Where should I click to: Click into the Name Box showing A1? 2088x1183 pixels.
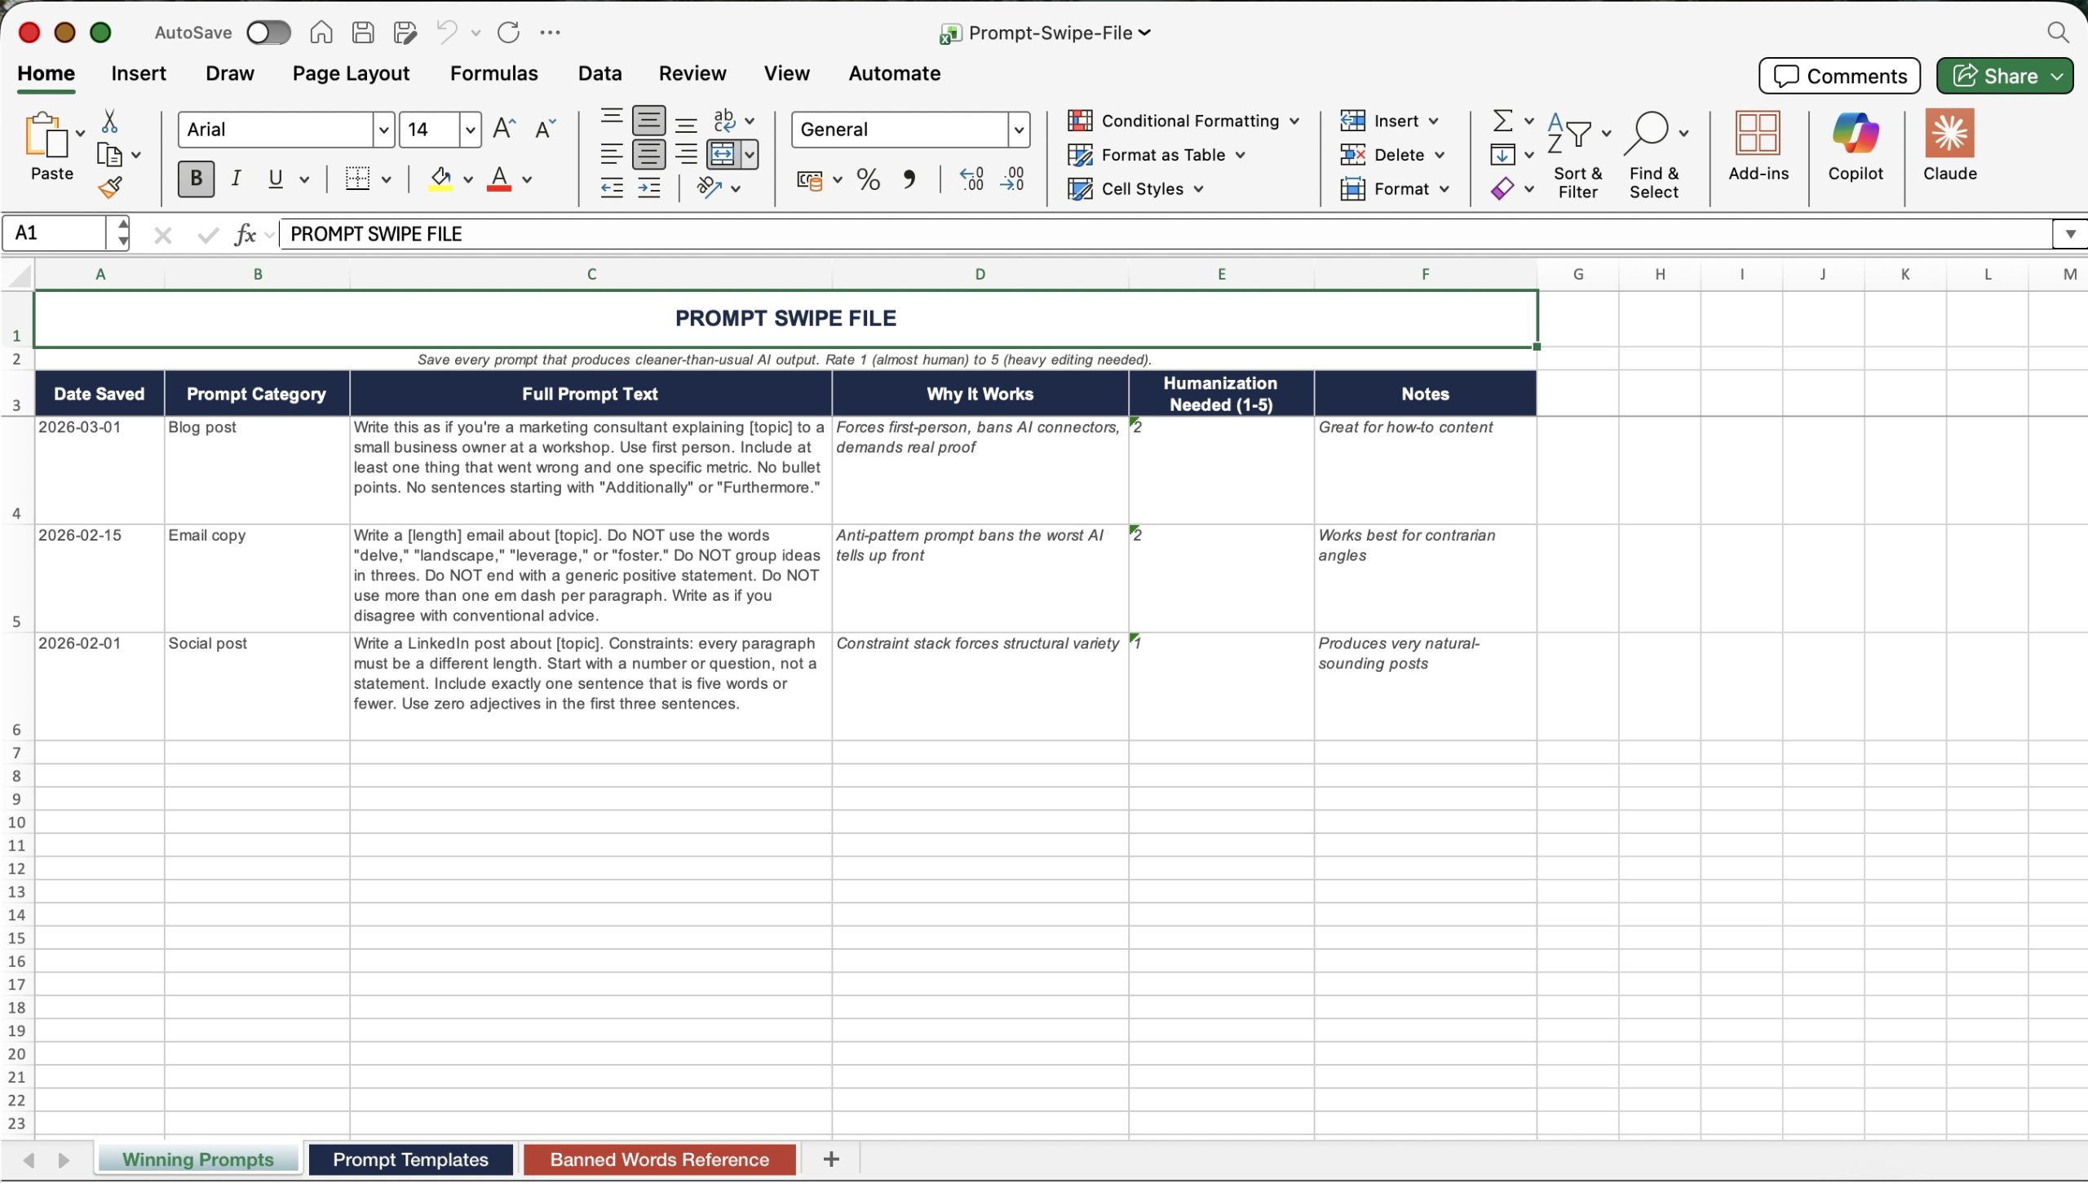point(57,233)
